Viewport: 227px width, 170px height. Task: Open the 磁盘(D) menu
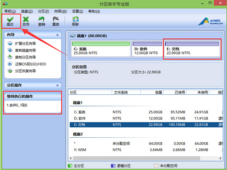[27, 11]
